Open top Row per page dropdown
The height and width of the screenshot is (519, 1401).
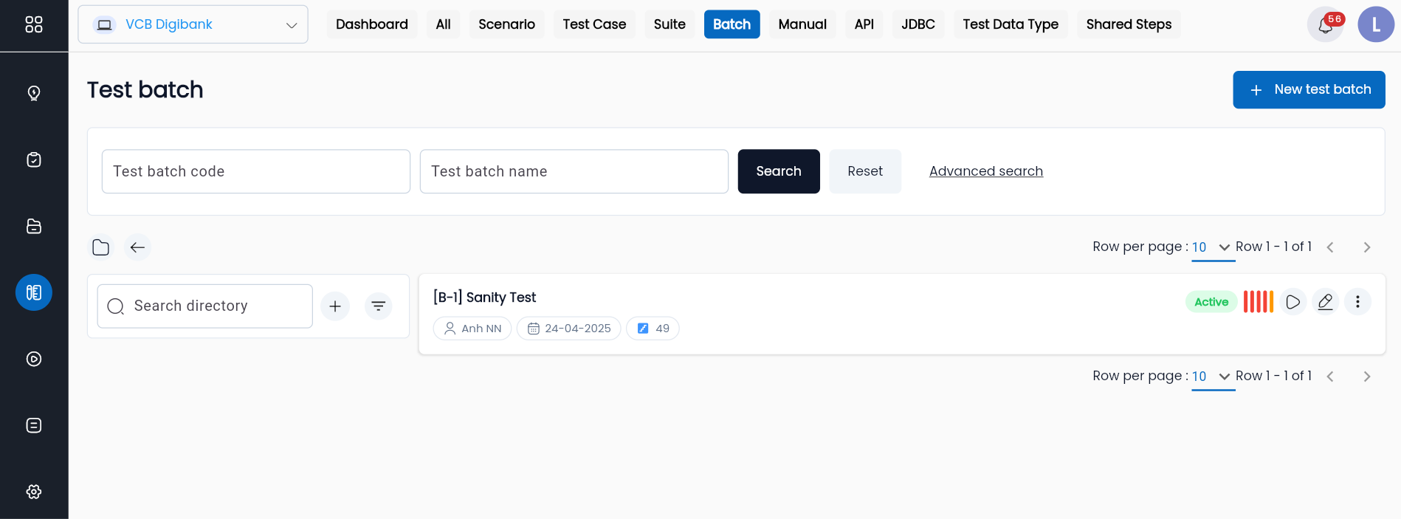pyautogui.click(x=1212, y=247)
